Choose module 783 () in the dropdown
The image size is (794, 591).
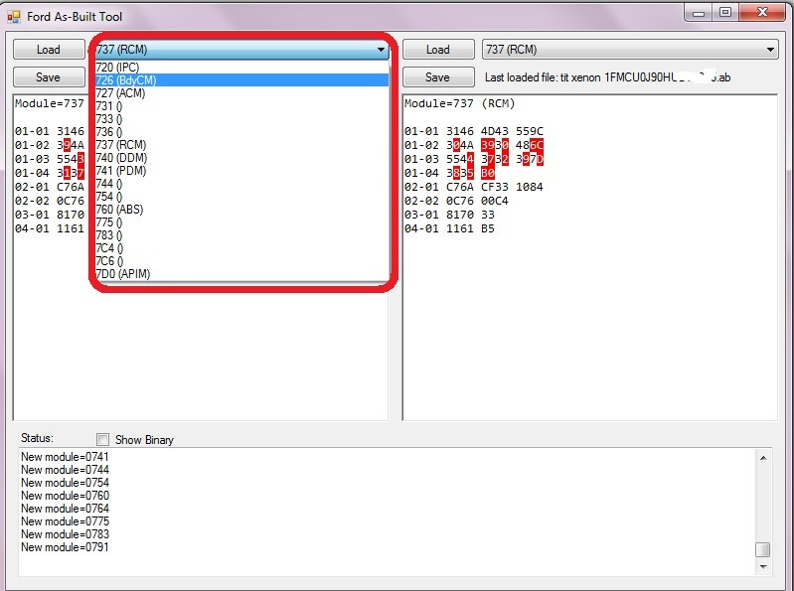[x=241, y=235]
